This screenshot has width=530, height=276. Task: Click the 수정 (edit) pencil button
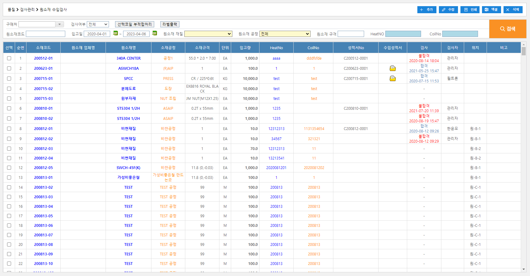click(448, 10)
